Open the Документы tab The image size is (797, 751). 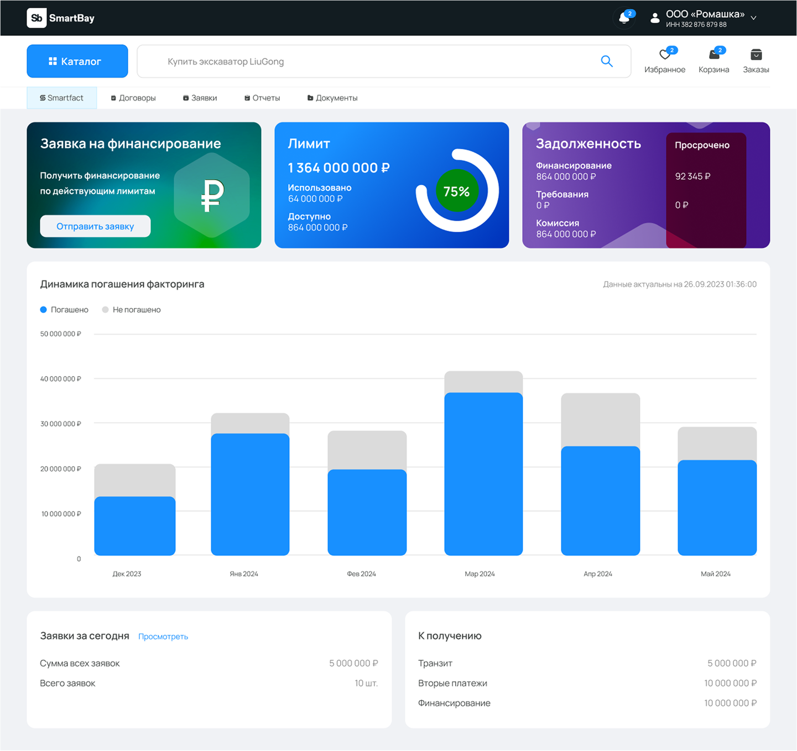click(332, 98)
